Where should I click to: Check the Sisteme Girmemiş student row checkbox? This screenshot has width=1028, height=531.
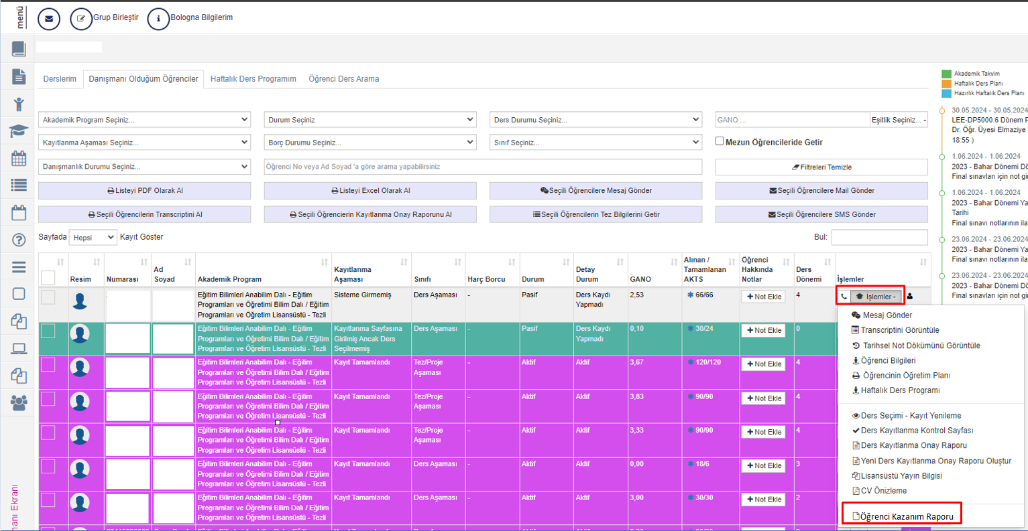(x=48, y=297)
